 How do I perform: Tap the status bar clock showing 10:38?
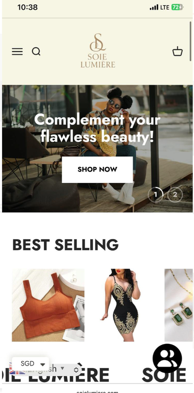click(28, 7)
